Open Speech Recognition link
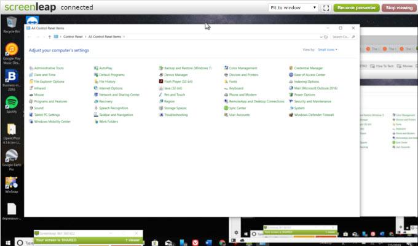The width and height of the screenshot is (418, 246). (x=114, y=108)
